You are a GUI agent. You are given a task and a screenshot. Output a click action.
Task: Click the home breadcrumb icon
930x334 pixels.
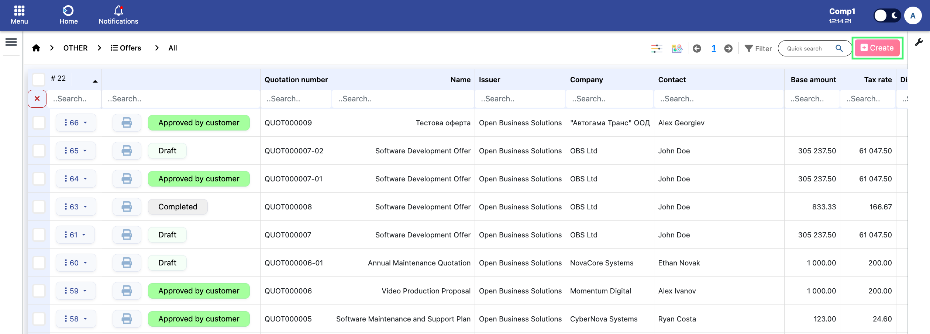36,48
